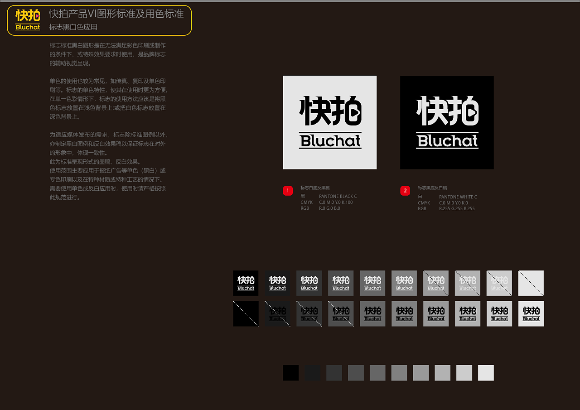
Task: Click the crossed-out blank tile ending the top row
Action: point(531,283)
